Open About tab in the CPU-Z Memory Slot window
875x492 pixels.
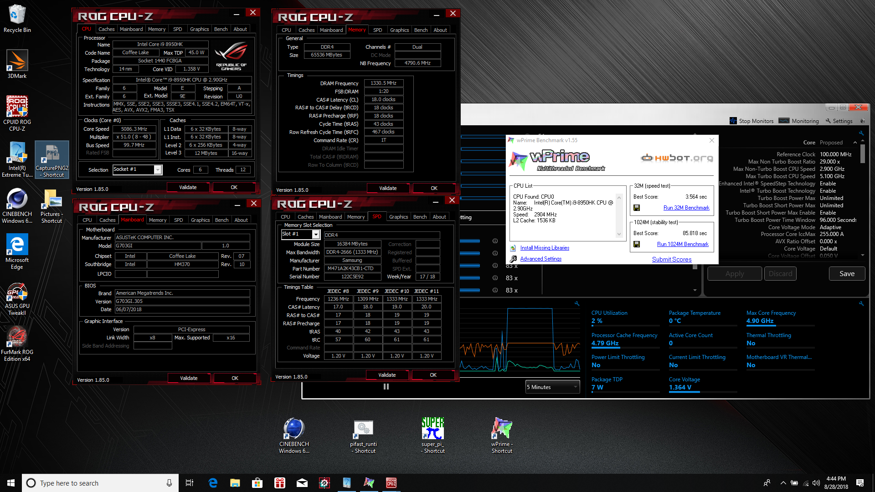439,217
